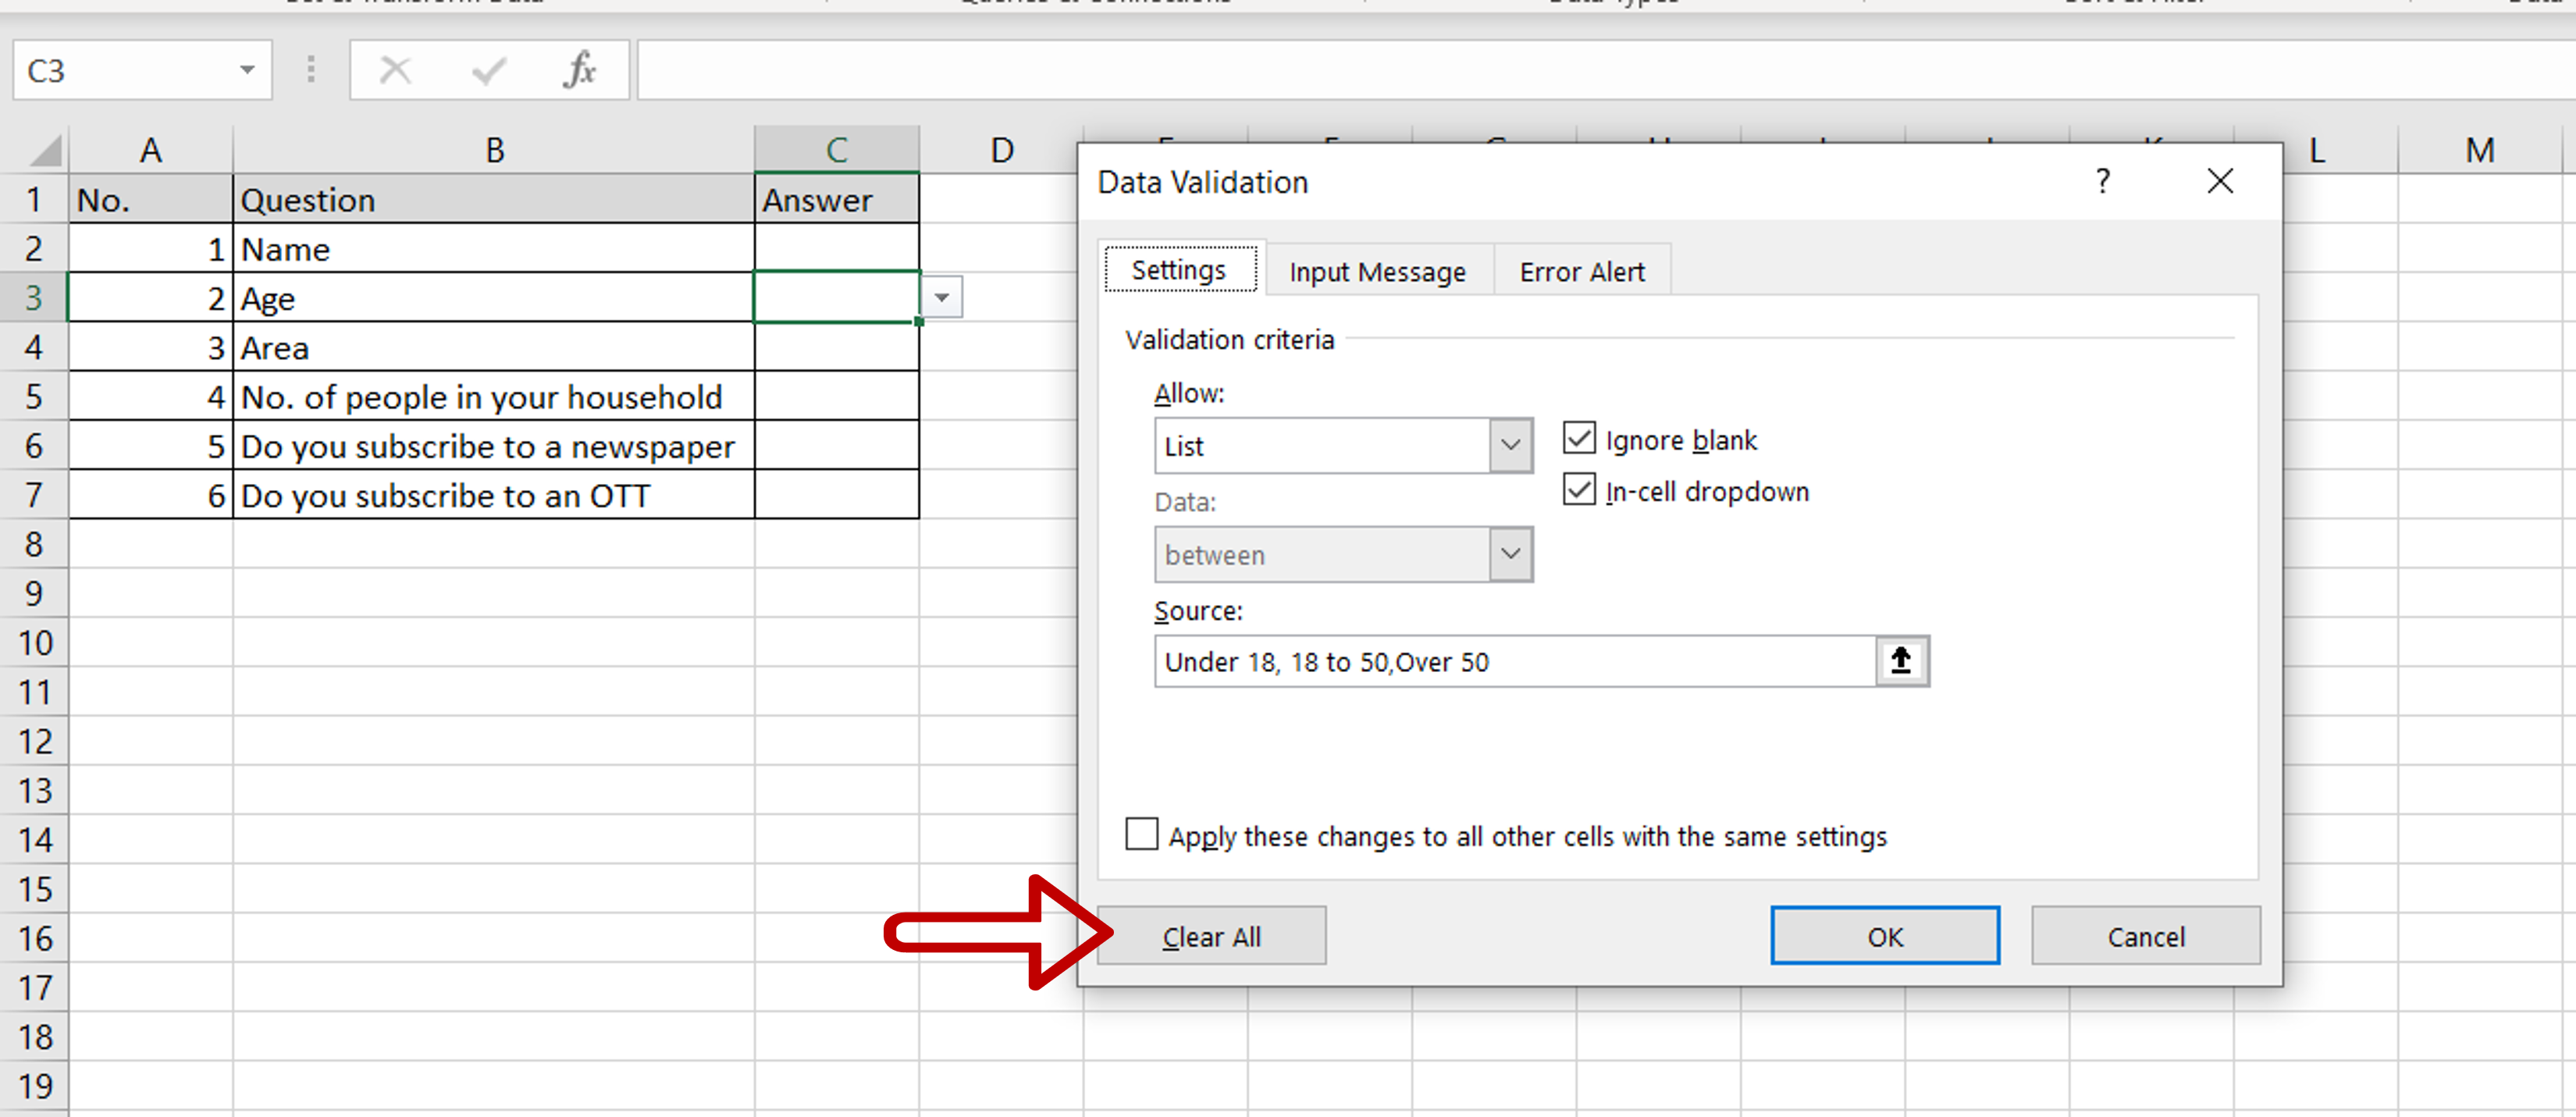
Task: Click the Insert Function fx icon
Action: (580, 70)
